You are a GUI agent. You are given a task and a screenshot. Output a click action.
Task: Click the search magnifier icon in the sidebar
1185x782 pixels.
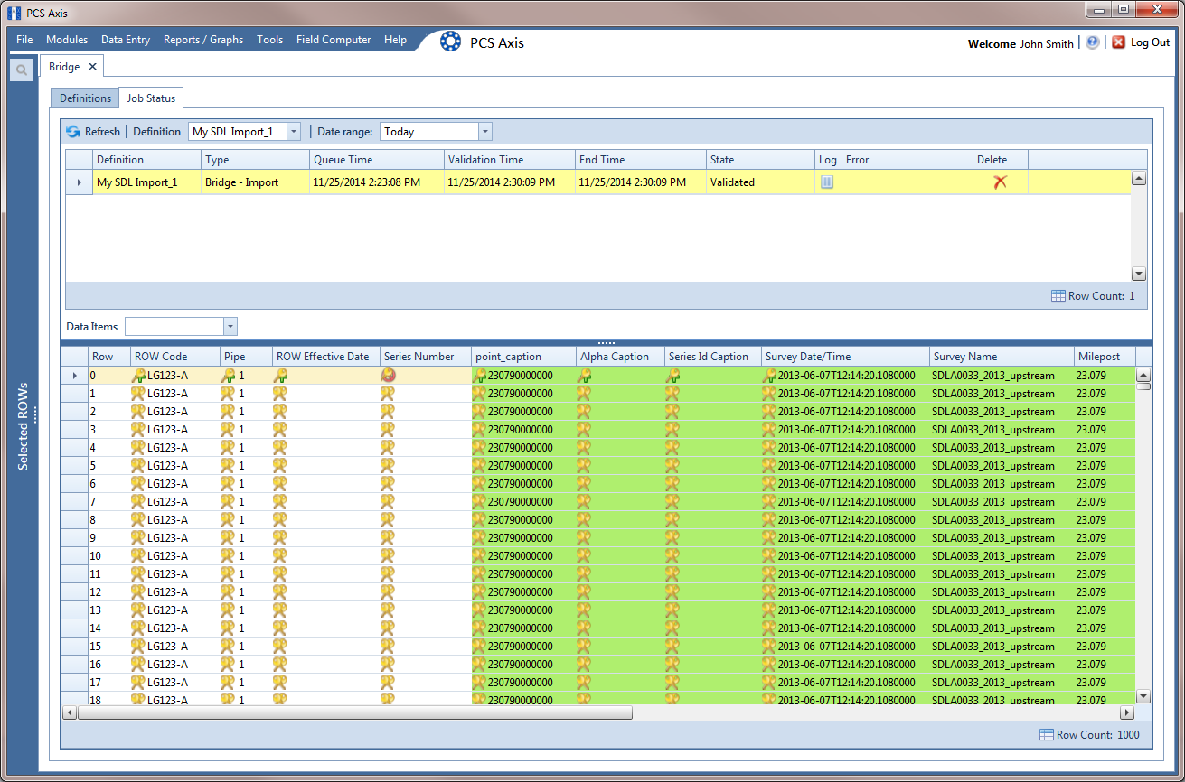click(x=22, y=70)
